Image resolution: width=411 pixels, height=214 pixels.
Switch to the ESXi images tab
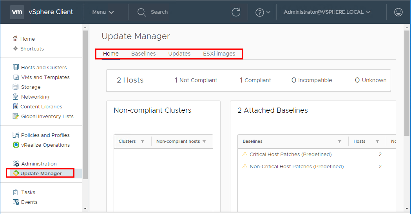pos(219,54)
